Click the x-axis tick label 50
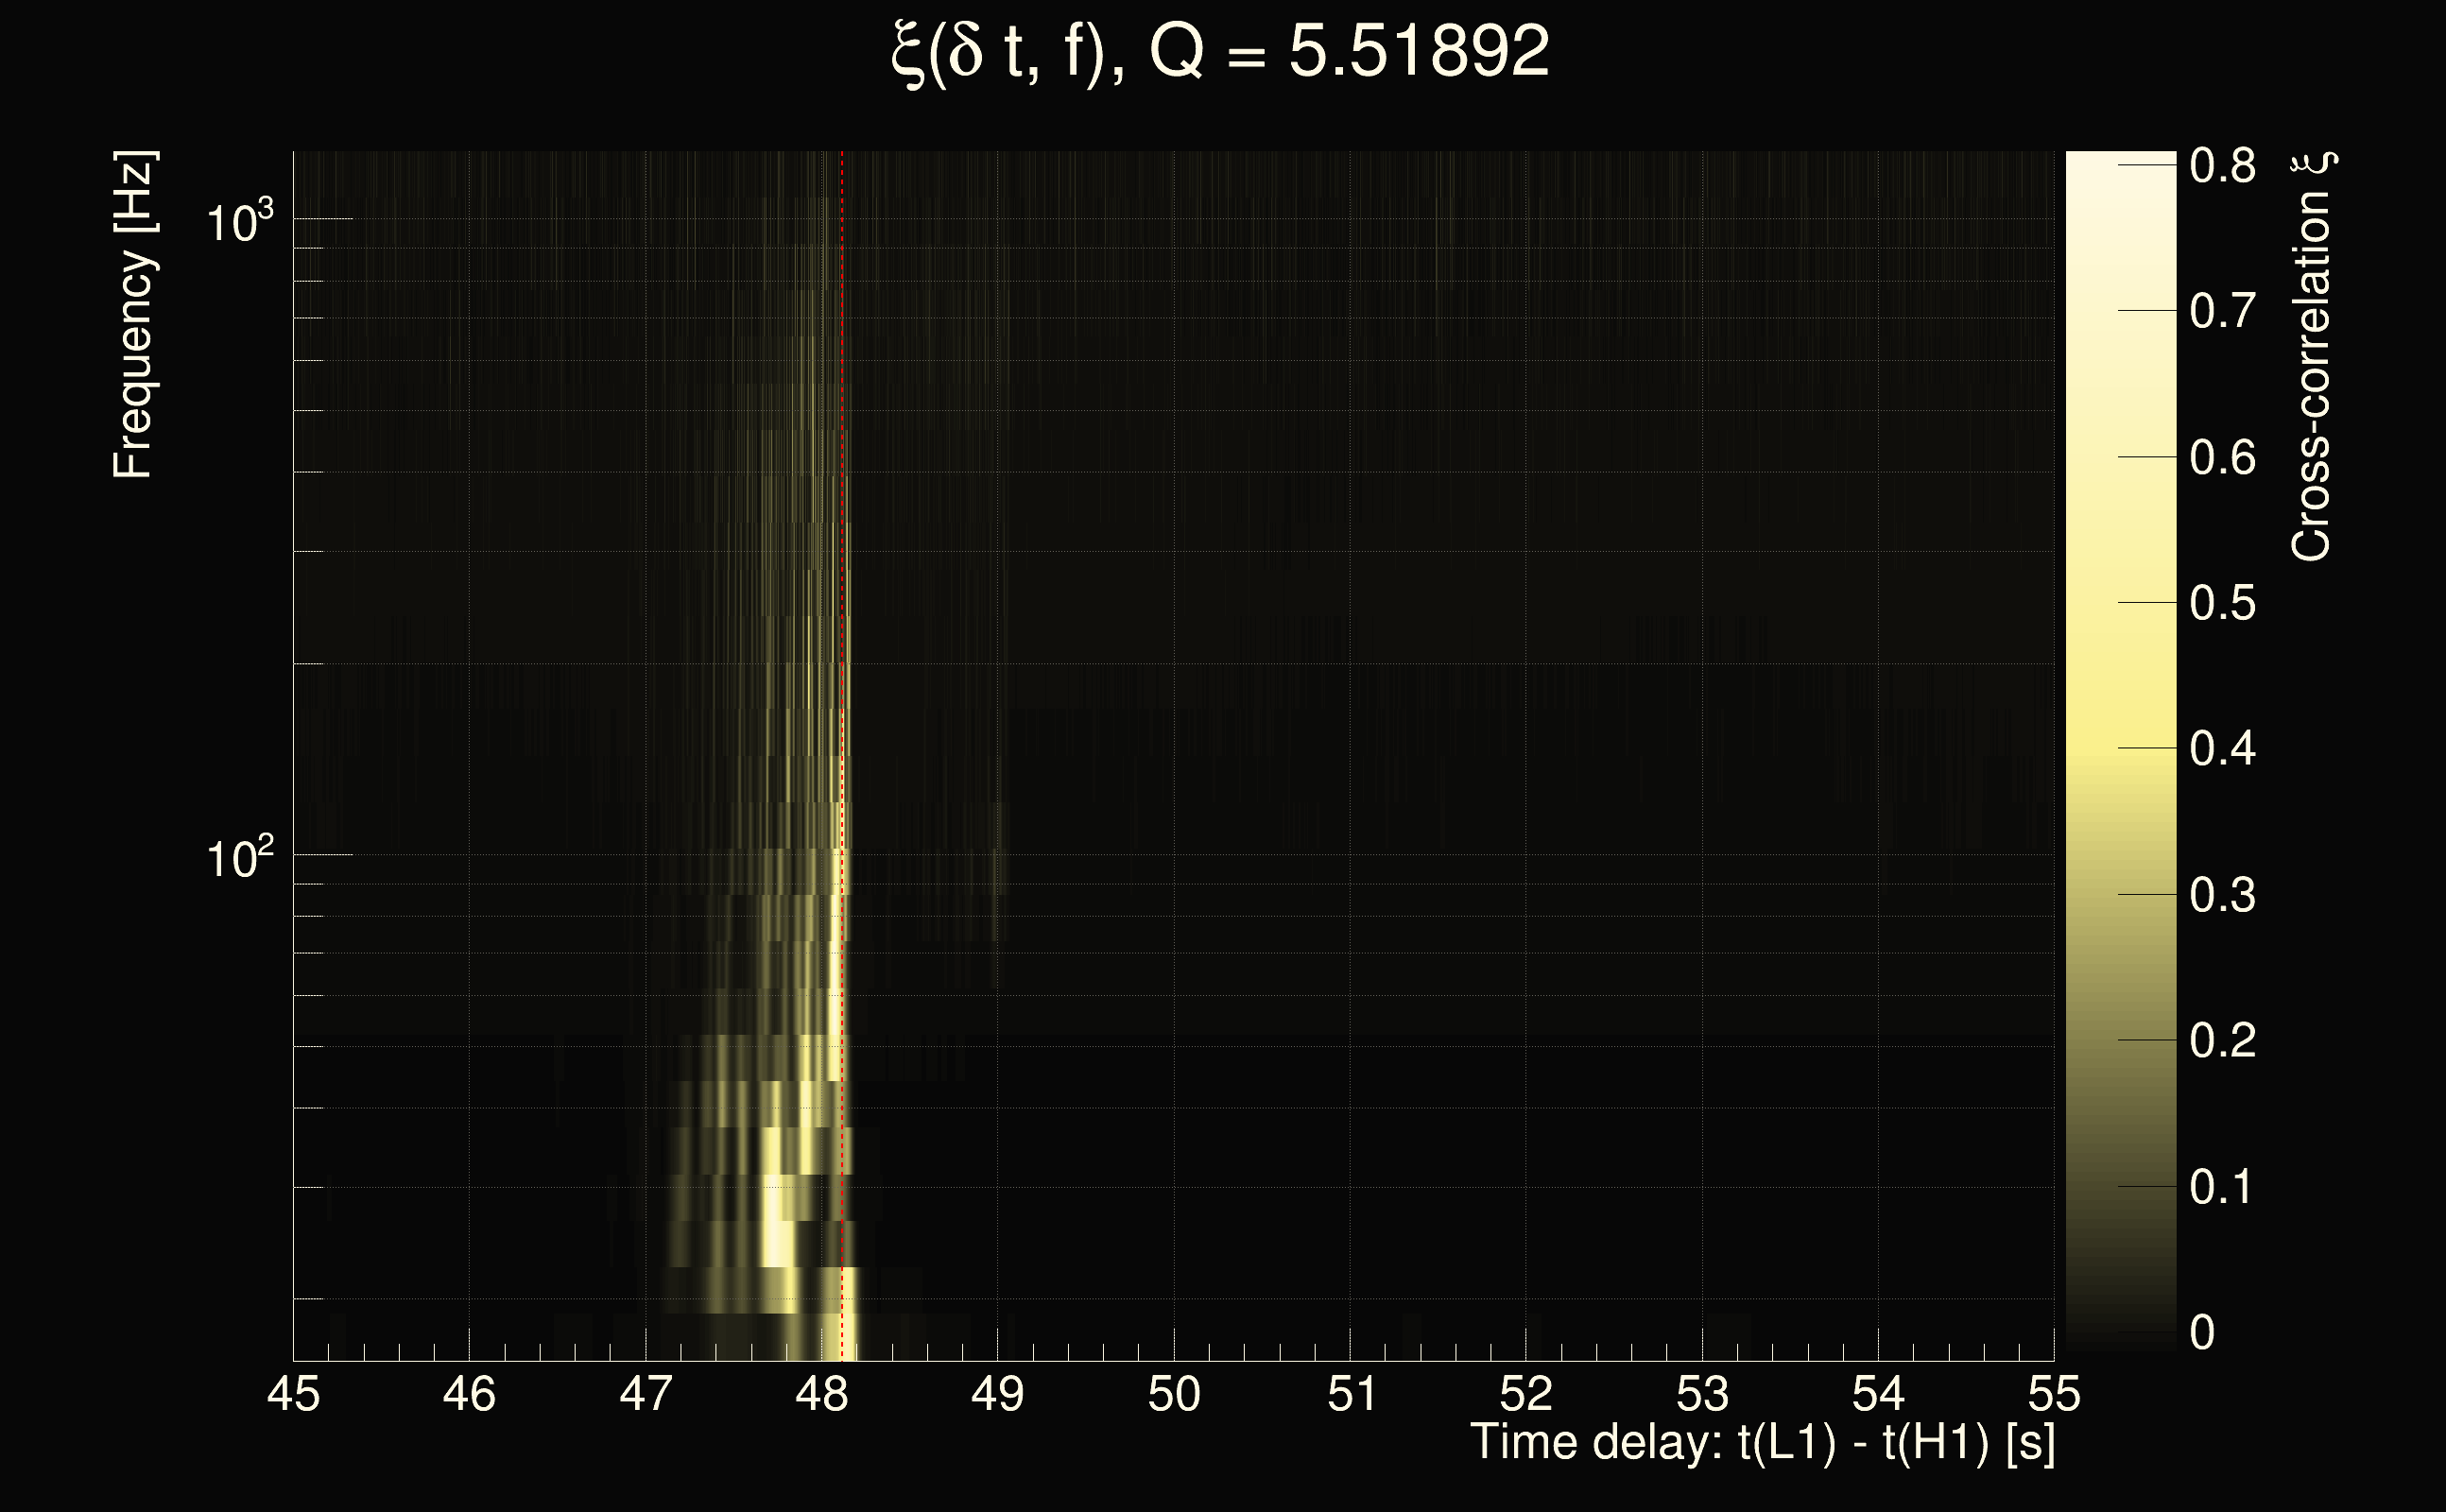This screenshot has width=2446, height=1512. click(x=1173, y=1394)
